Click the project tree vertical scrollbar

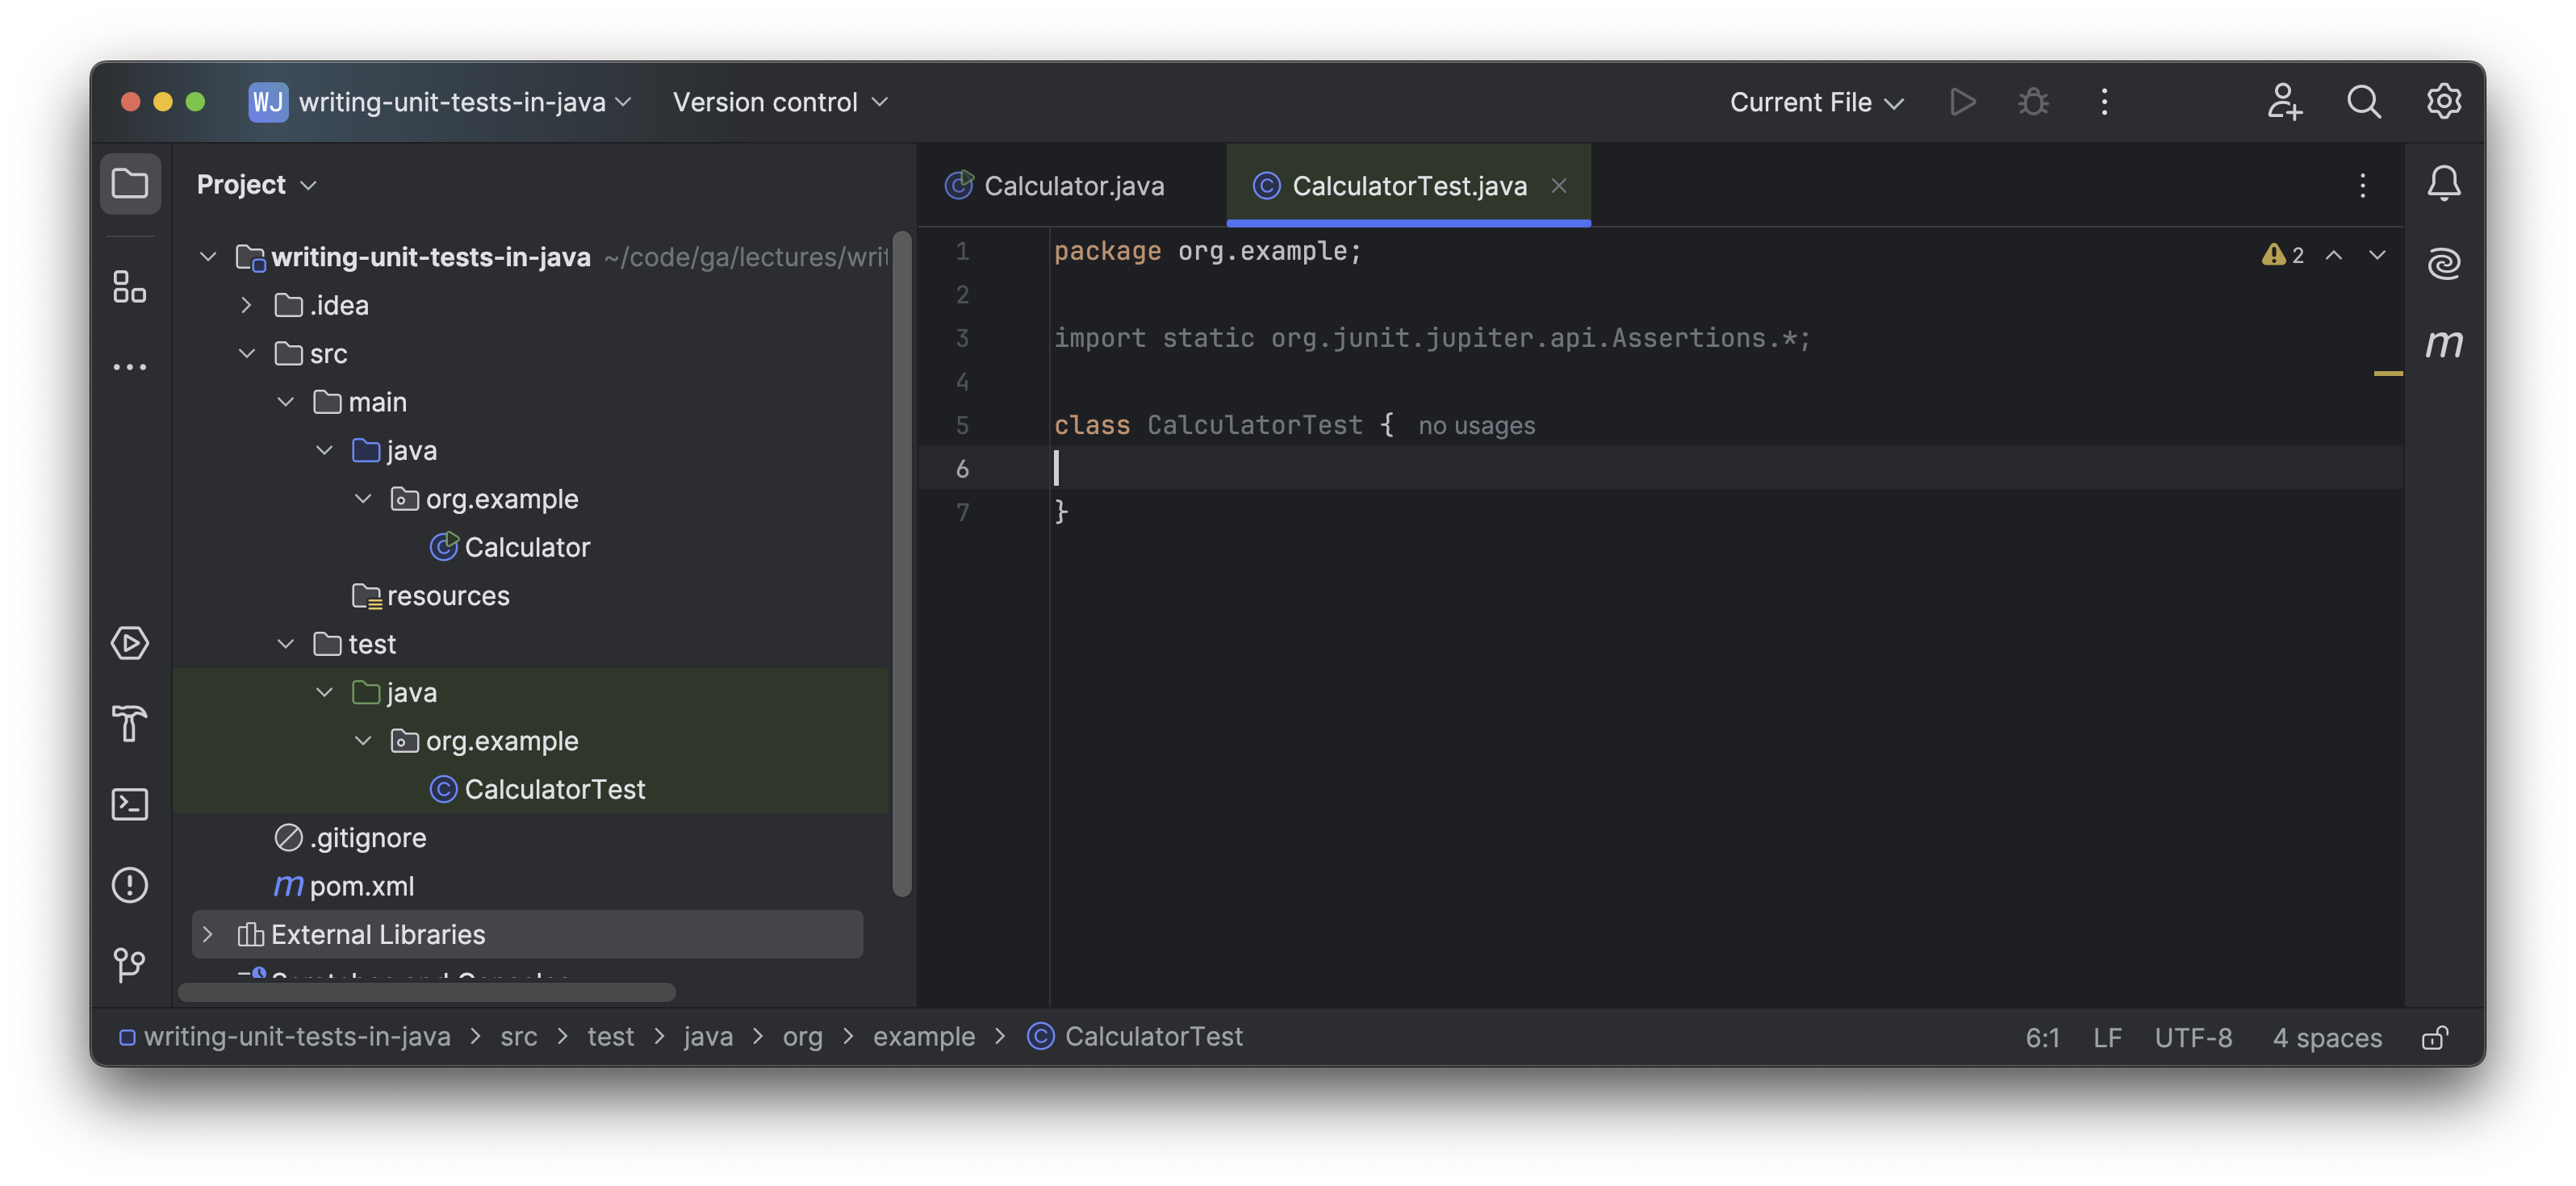[901, 560]
